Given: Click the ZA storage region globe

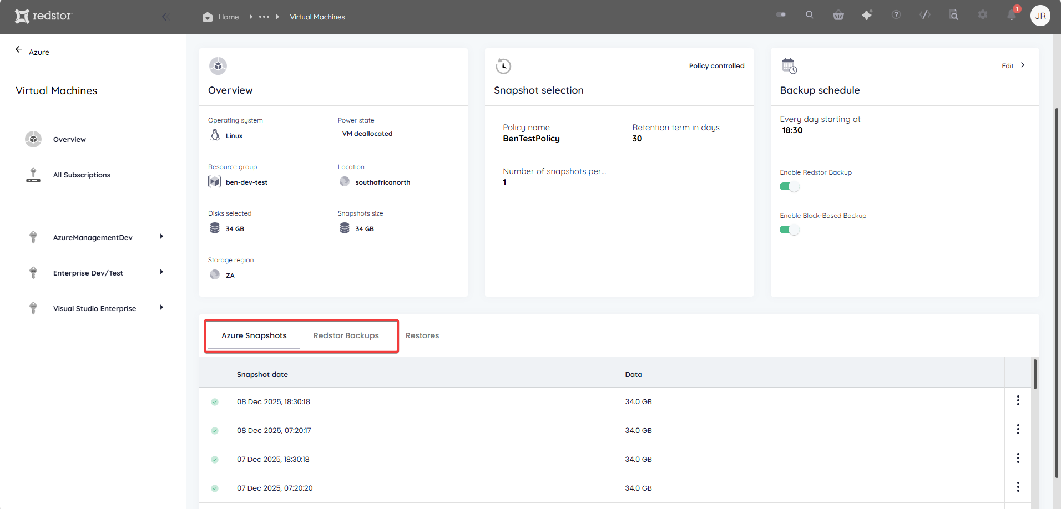Looking at the screenshot, I should point(215,274).
